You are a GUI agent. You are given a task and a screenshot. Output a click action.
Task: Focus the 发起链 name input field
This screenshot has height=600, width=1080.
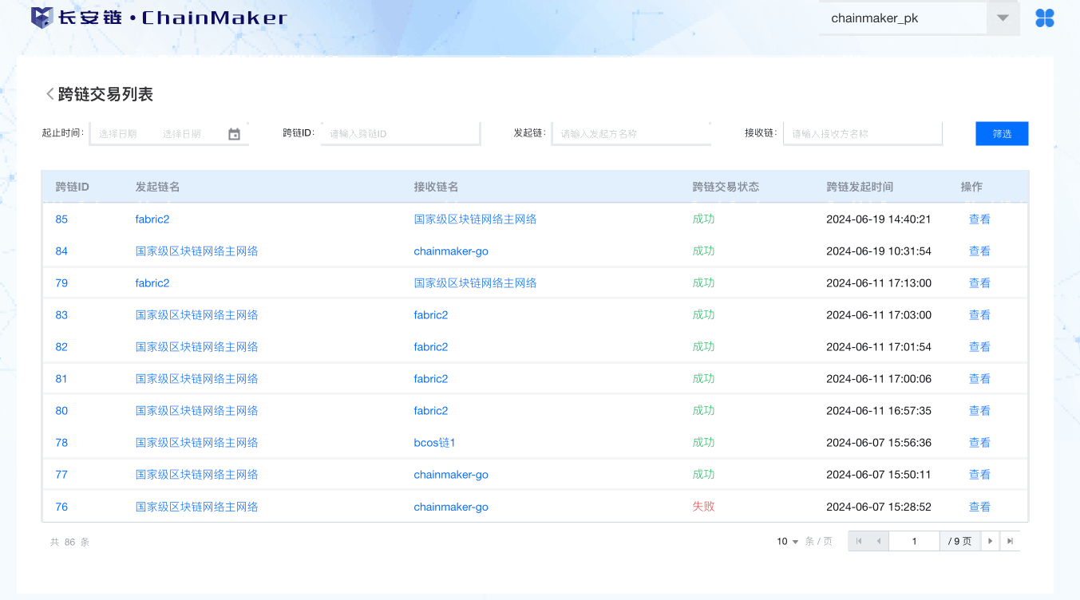point(631,134)
